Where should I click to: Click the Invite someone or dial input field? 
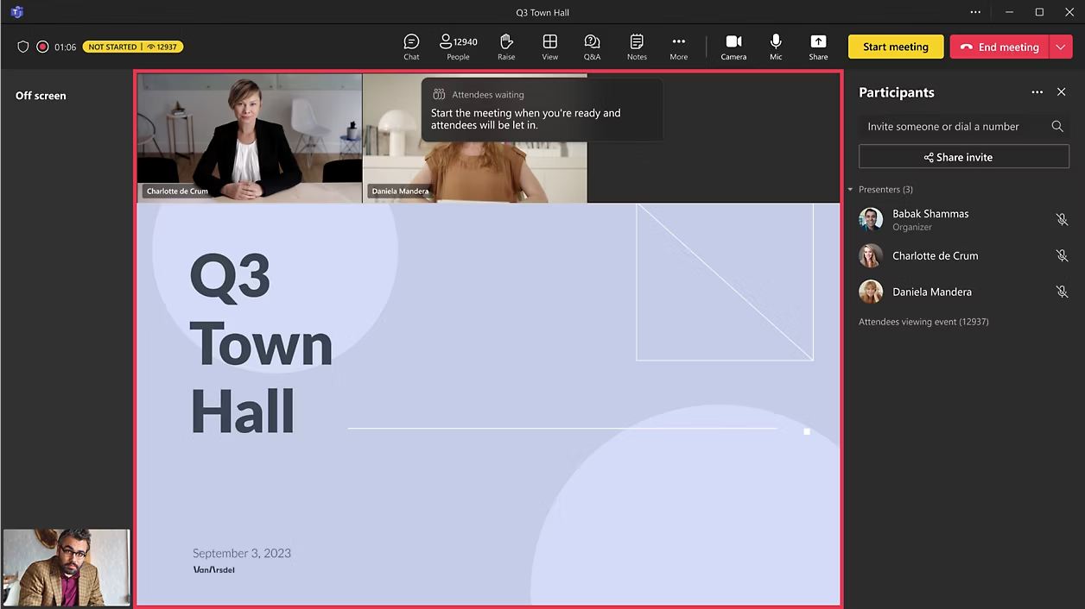tap(950, 126)
